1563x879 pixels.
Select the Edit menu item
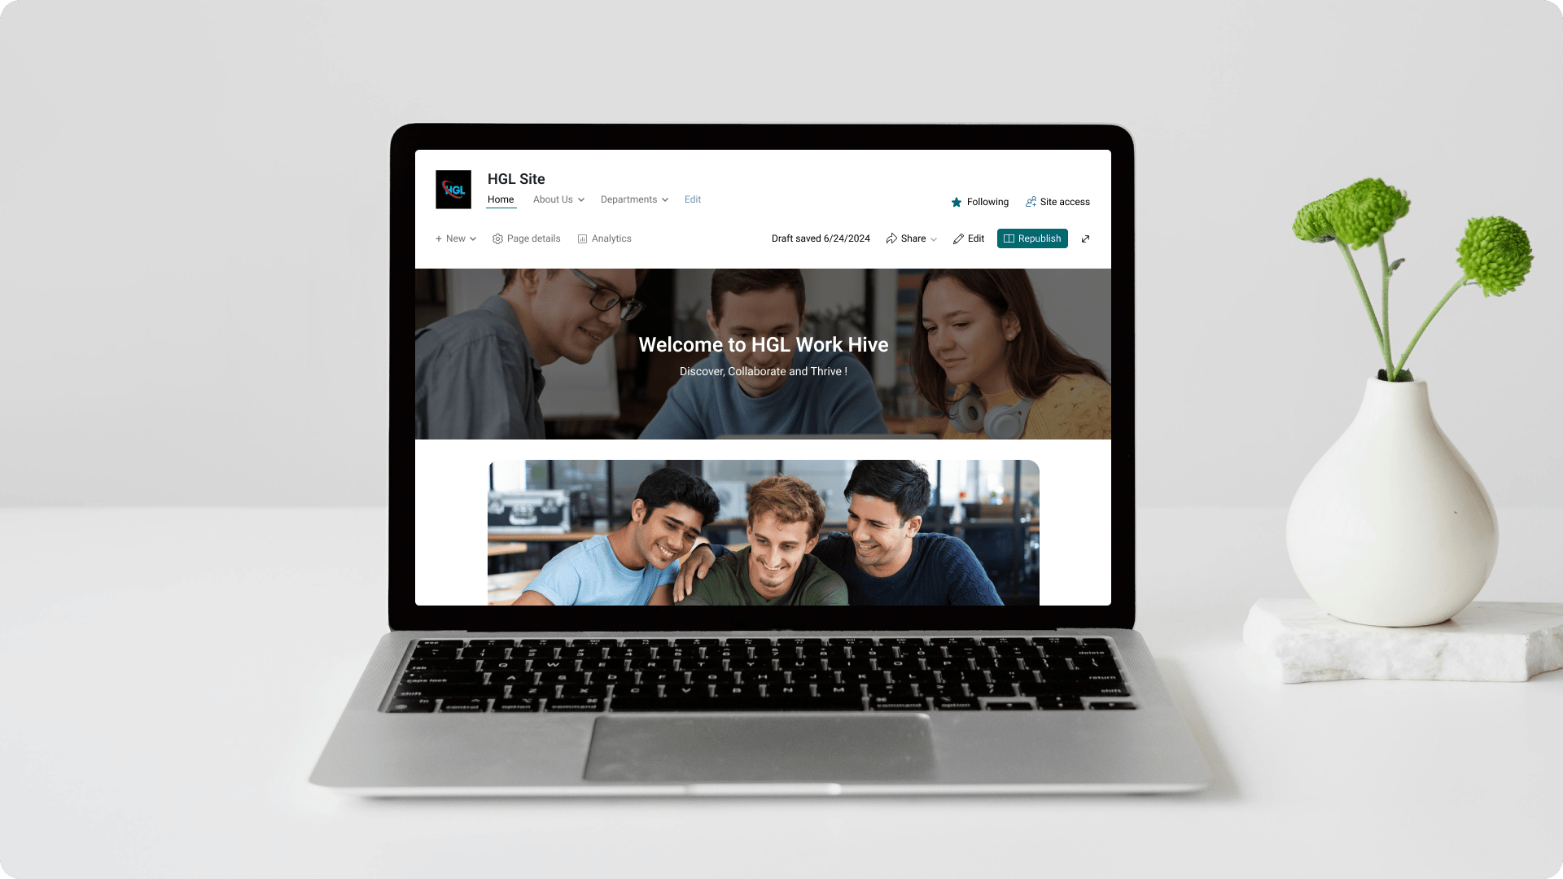(693, 199)
